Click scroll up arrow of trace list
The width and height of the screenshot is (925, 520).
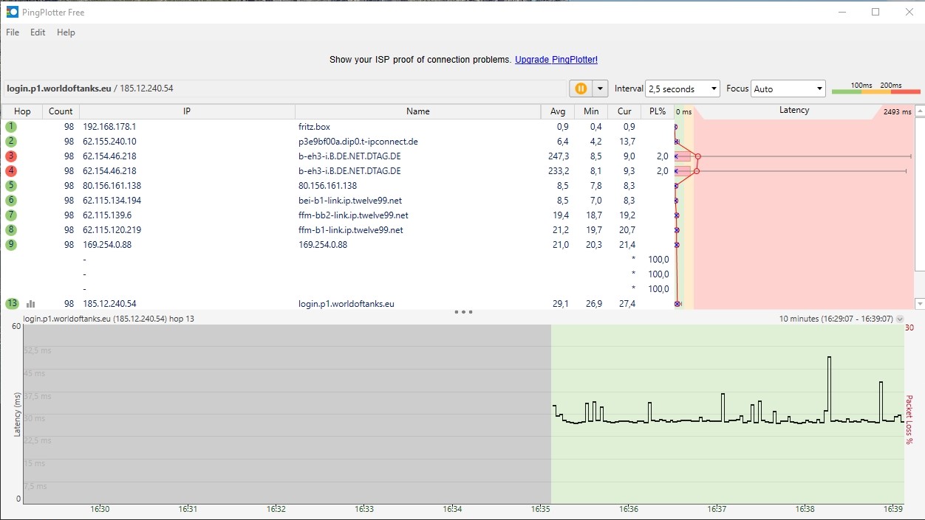click(920, 111)
